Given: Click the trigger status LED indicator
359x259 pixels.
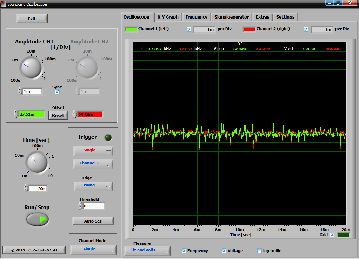Looking at the screenshot, I should [x=108, y=138].
